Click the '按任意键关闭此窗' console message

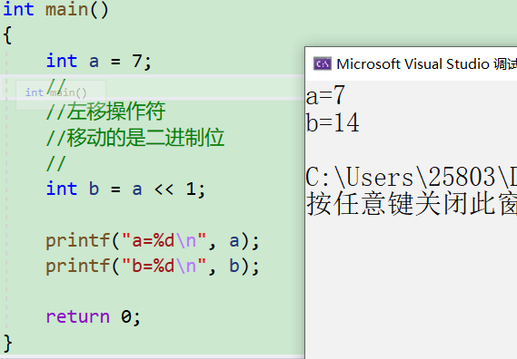click(412, 204)
